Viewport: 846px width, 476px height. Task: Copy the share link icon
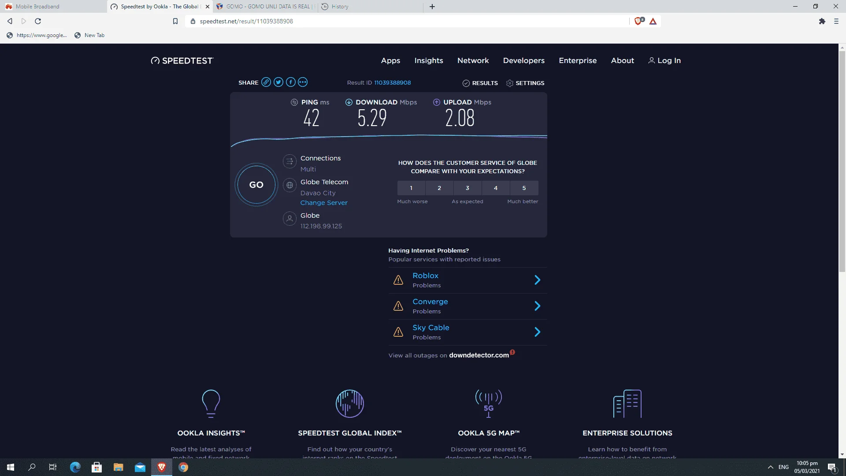(x=266, y=82)
